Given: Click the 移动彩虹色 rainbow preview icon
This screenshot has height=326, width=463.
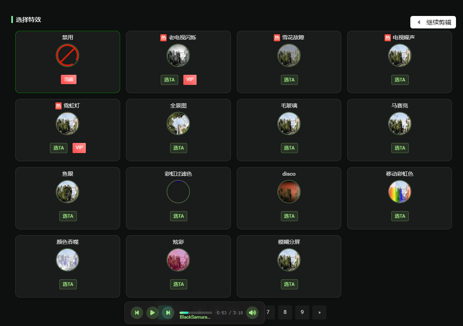Looking at the screenshot, I should point(399,192).
